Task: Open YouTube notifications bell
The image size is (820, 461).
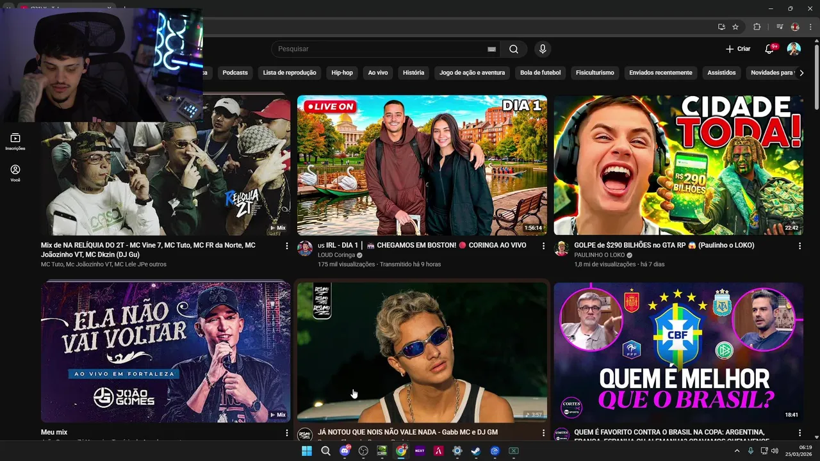Action: click(769, 49)
